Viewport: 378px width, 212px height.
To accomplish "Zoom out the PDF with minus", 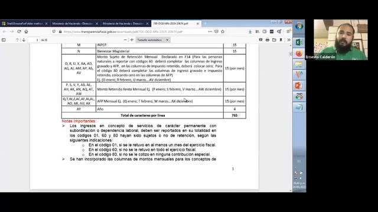I will 125,40.
